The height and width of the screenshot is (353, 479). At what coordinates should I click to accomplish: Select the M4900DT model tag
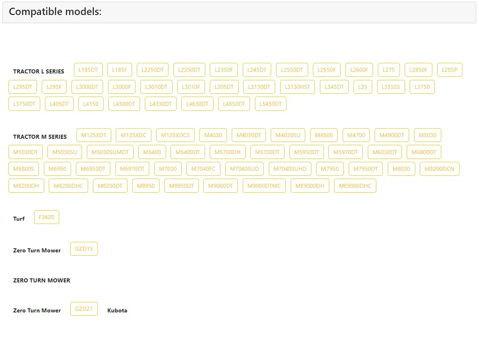click(x=392, y=135)
